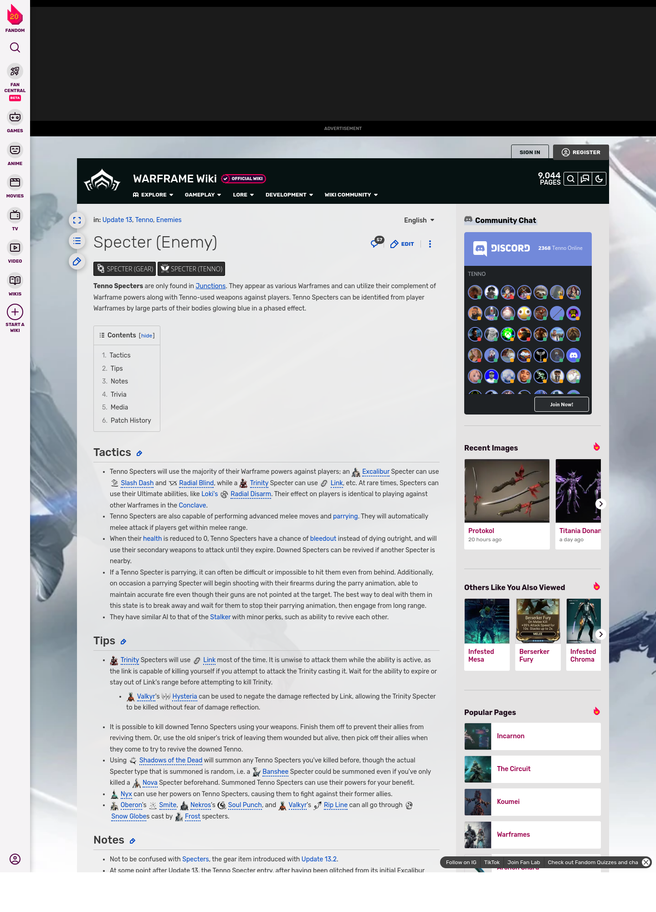Open wiki search magnifier in header
Screen dimensions: 656x912
click(571, 179)
